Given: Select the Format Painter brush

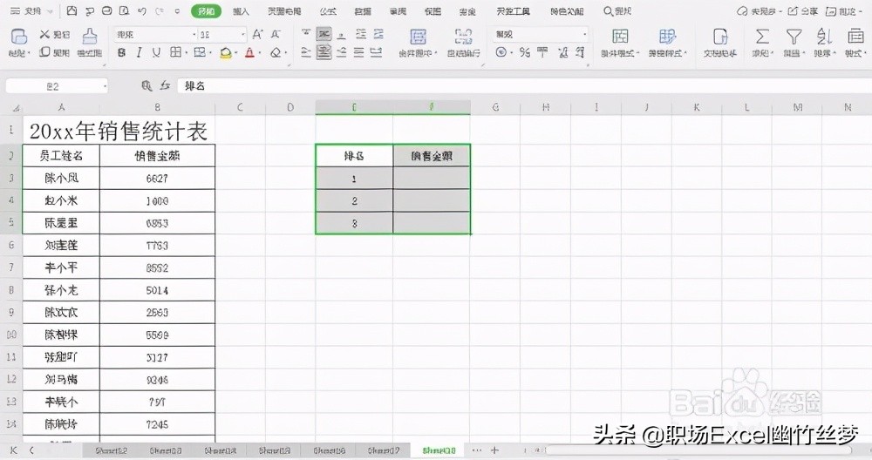Looking at the screenshot, I should [90, 37].
